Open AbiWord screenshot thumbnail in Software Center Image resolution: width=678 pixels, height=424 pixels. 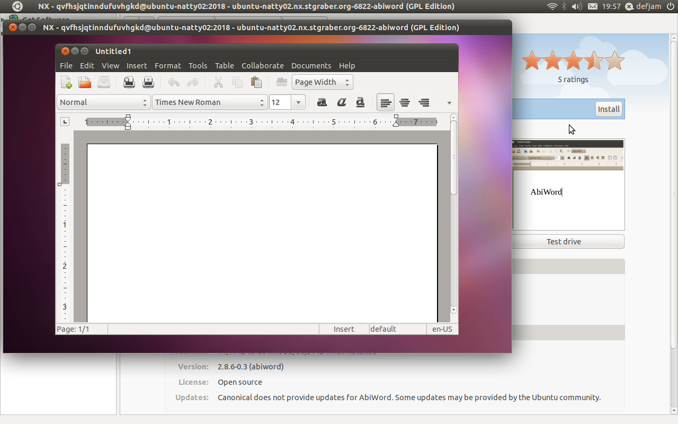click(x=568, y=185)
